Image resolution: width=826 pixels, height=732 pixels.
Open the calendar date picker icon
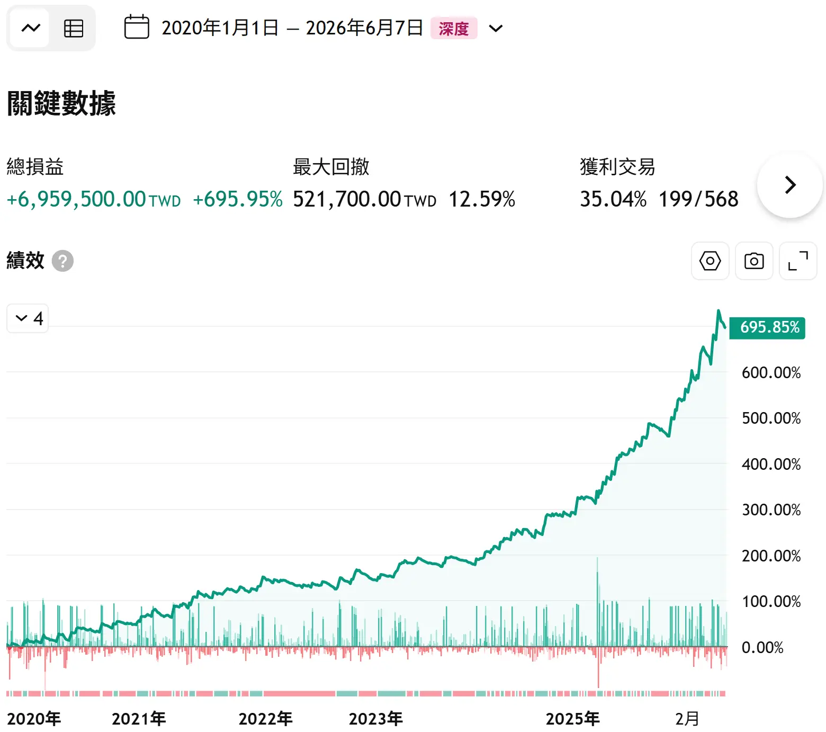point(137,28)
